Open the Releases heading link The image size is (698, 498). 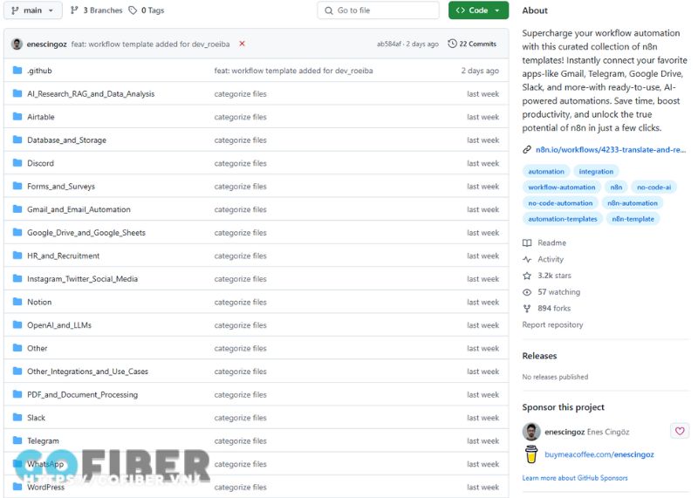[x=539, y=356]
